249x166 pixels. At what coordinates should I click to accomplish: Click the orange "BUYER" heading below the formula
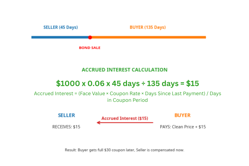(183, 115)
